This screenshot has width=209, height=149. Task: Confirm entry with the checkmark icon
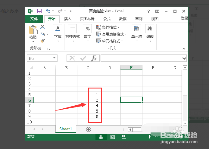click(x=83, y=58)
